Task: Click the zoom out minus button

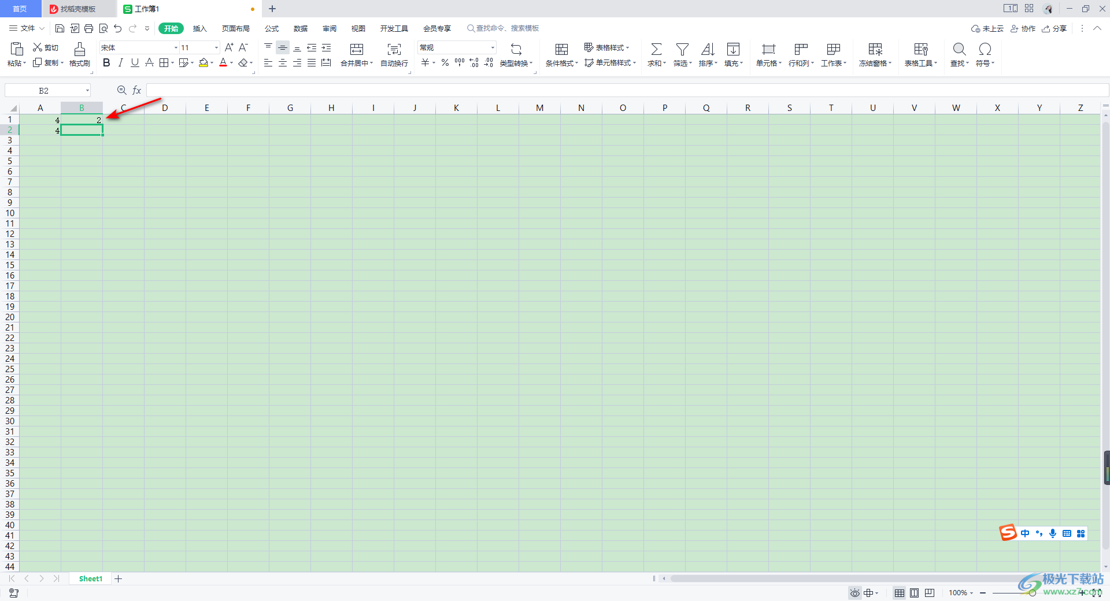Action: (x=983, y=593)
